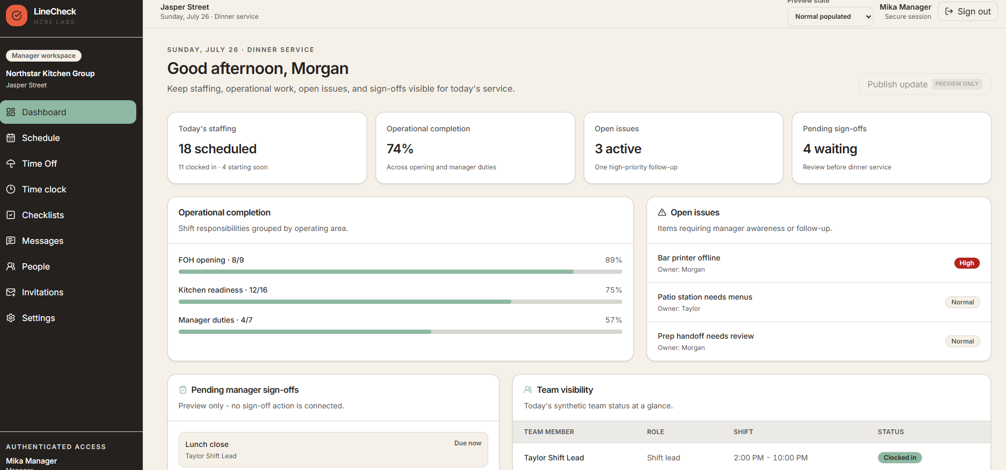Select the Patio station needs menus issue
The height and width of the screenshot is (470, 1006).
(x=819, y=302)
